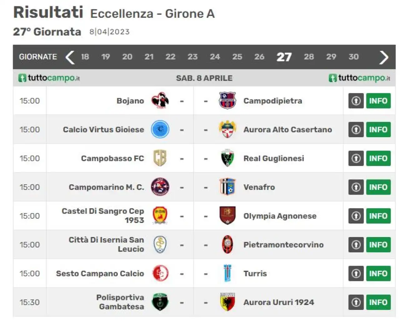Viewport: 400px width, 324px height.
Task: Click the Turris team logo
Action: tap(227, 273)
